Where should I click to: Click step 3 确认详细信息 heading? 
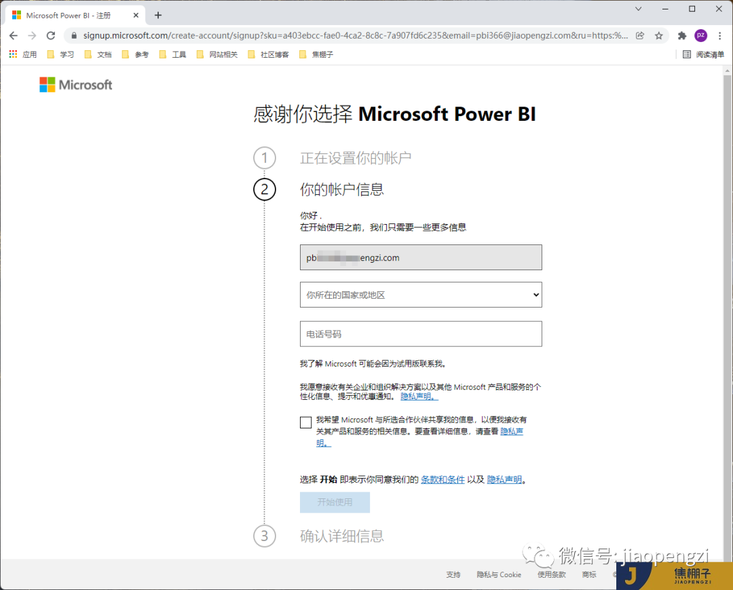pyautogui.click(x=341, y=536)
